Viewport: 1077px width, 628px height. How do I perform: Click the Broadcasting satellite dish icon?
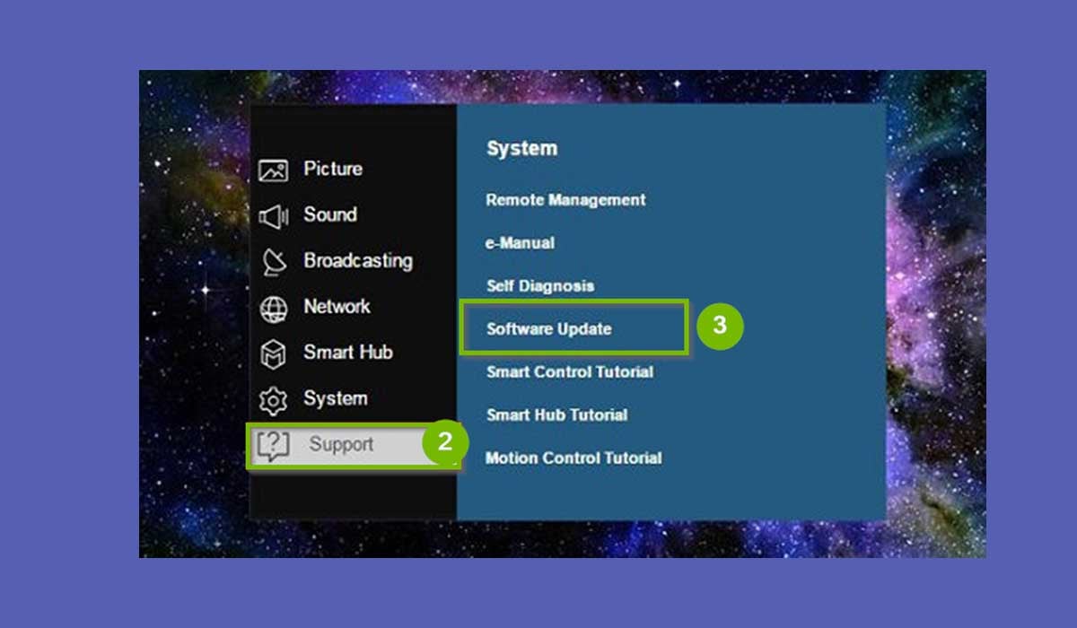click(x=273, y=262)
